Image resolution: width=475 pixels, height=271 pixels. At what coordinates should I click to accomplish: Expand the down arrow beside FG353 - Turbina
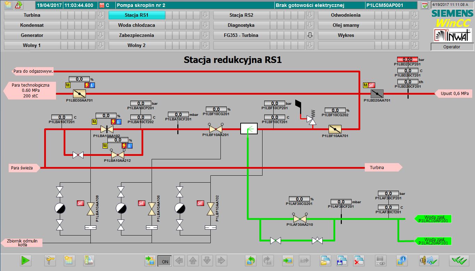point(310,35)
